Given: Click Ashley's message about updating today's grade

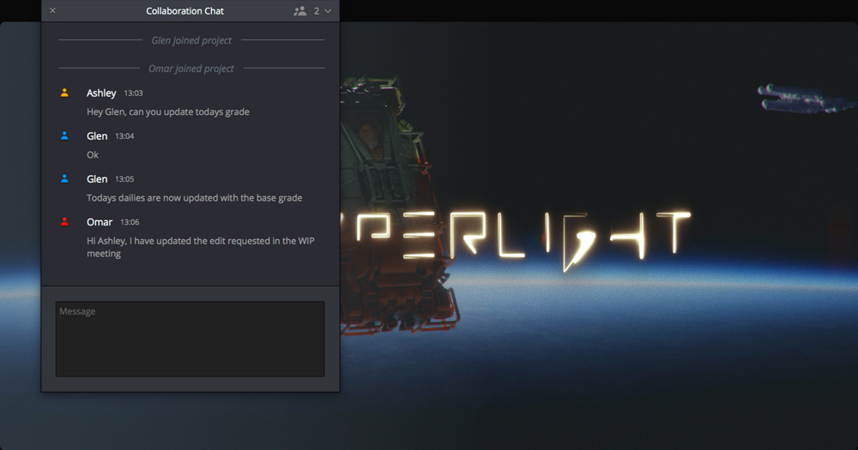Looking at the screenshot, I should tap(168, 112).
